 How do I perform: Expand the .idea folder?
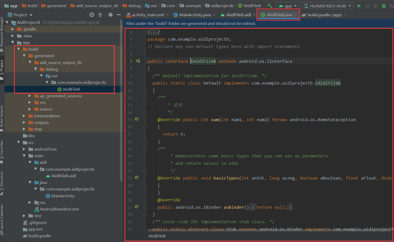13,36
